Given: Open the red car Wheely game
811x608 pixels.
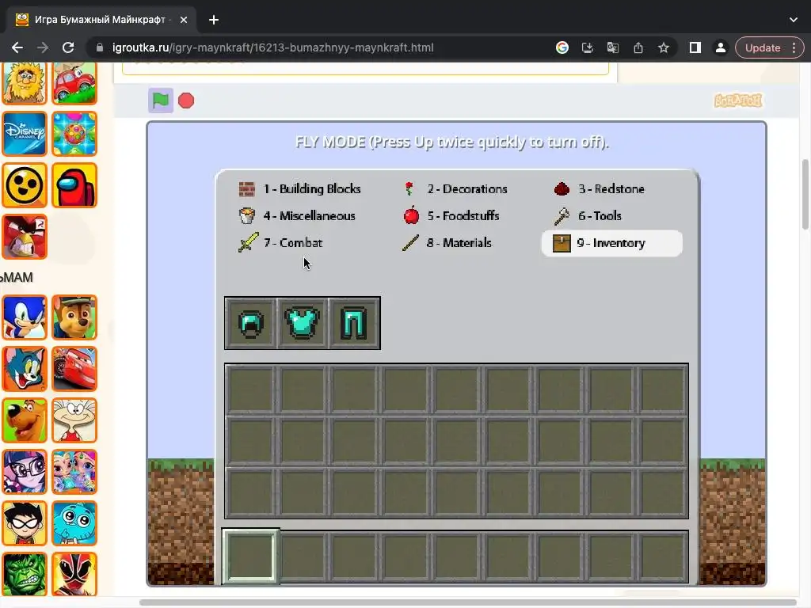Looking at the screenshot, I should [74, 82].
